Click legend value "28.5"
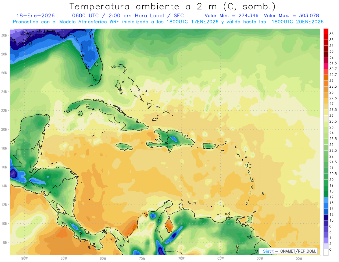The height and width of the screenshot is (262, 339). (333, 86)
